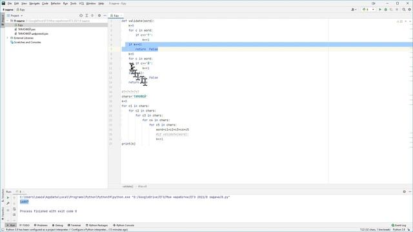Expand the External Libraries node
This screenshot has width=413, height=232.
click(x=8, y=38)
